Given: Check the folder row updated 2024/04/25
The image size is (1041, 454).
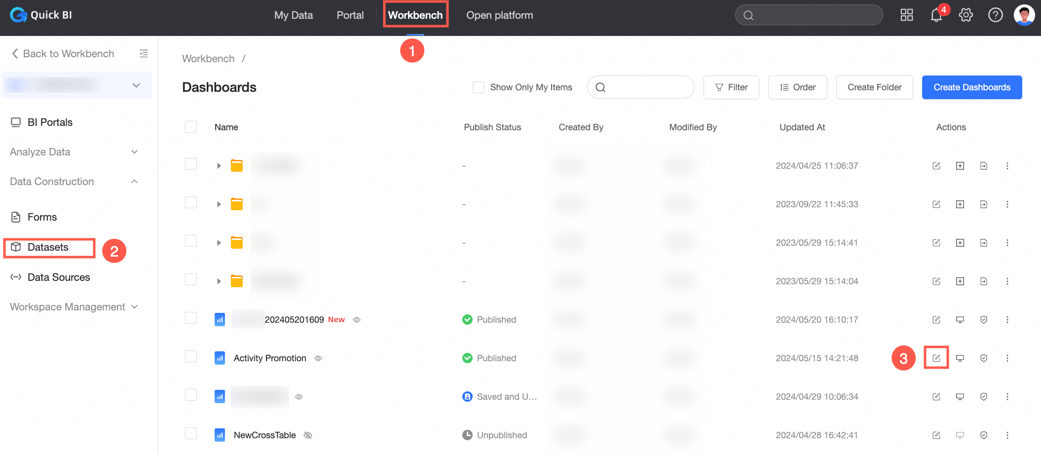Looking at the screenshot, I should [191, 164].
